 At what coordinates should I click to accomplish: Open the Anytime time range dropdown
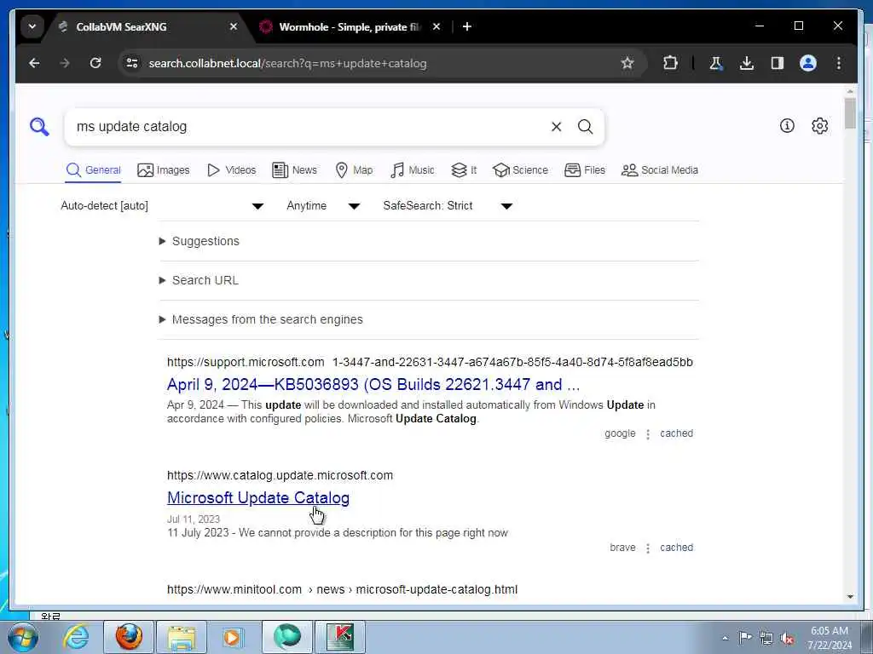pyautogui.click(x=323, y=206)
